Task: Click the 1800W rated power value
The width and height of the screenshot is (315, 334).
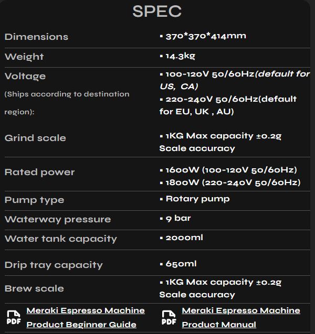Action: click(233, 182)
